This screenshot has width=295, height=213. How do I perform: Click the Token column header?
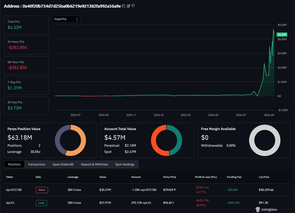pyautogui.click(x=10, y=177)
